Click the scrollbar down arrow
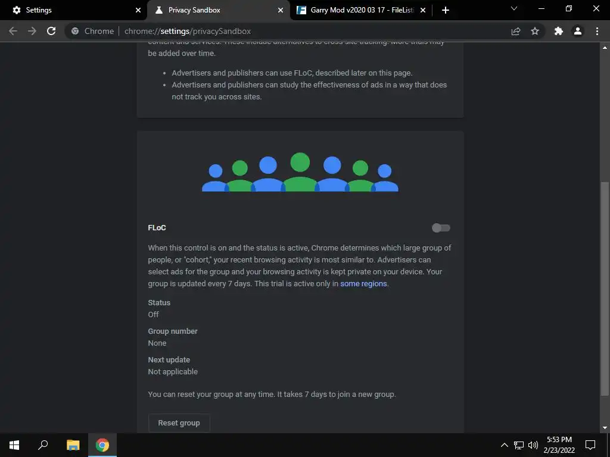Image resolution: width=610 pixels, height=457 pixels. [605, 428]
